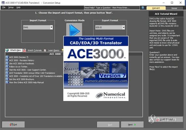Click the globe icon on What's New tab
This screenshot has width=186, height=130.
coord(7,50)
